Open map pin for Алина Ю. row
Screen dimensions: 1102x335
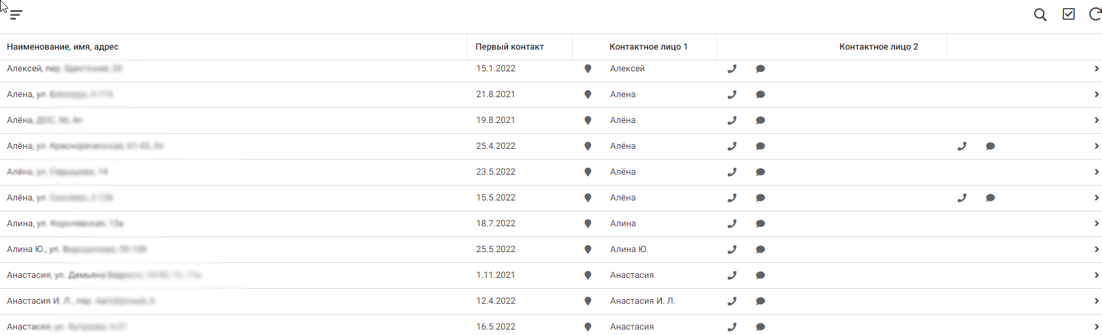[588, 249]
